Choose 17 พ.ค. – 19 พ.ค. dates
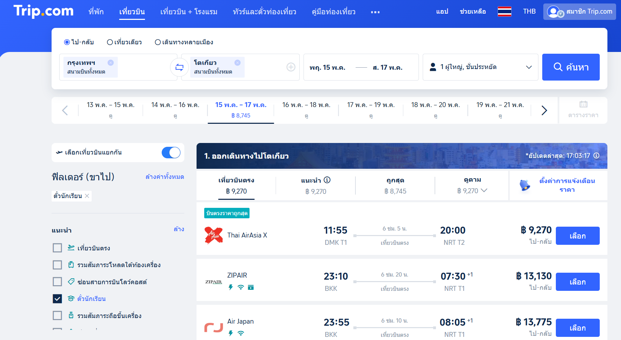This screenshot has height=340, width=621. click(x=371, y=110)
